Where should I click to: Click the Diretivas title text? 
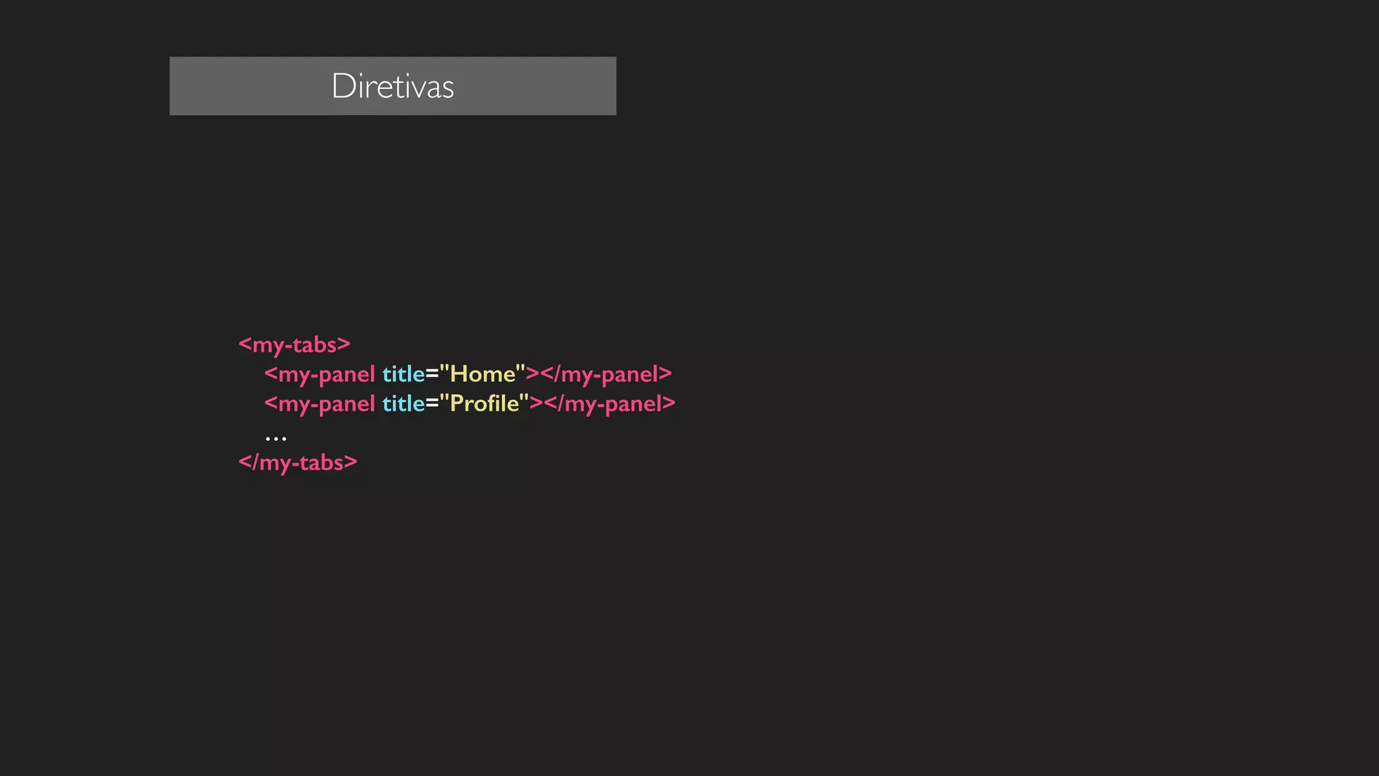pos(393,86)
